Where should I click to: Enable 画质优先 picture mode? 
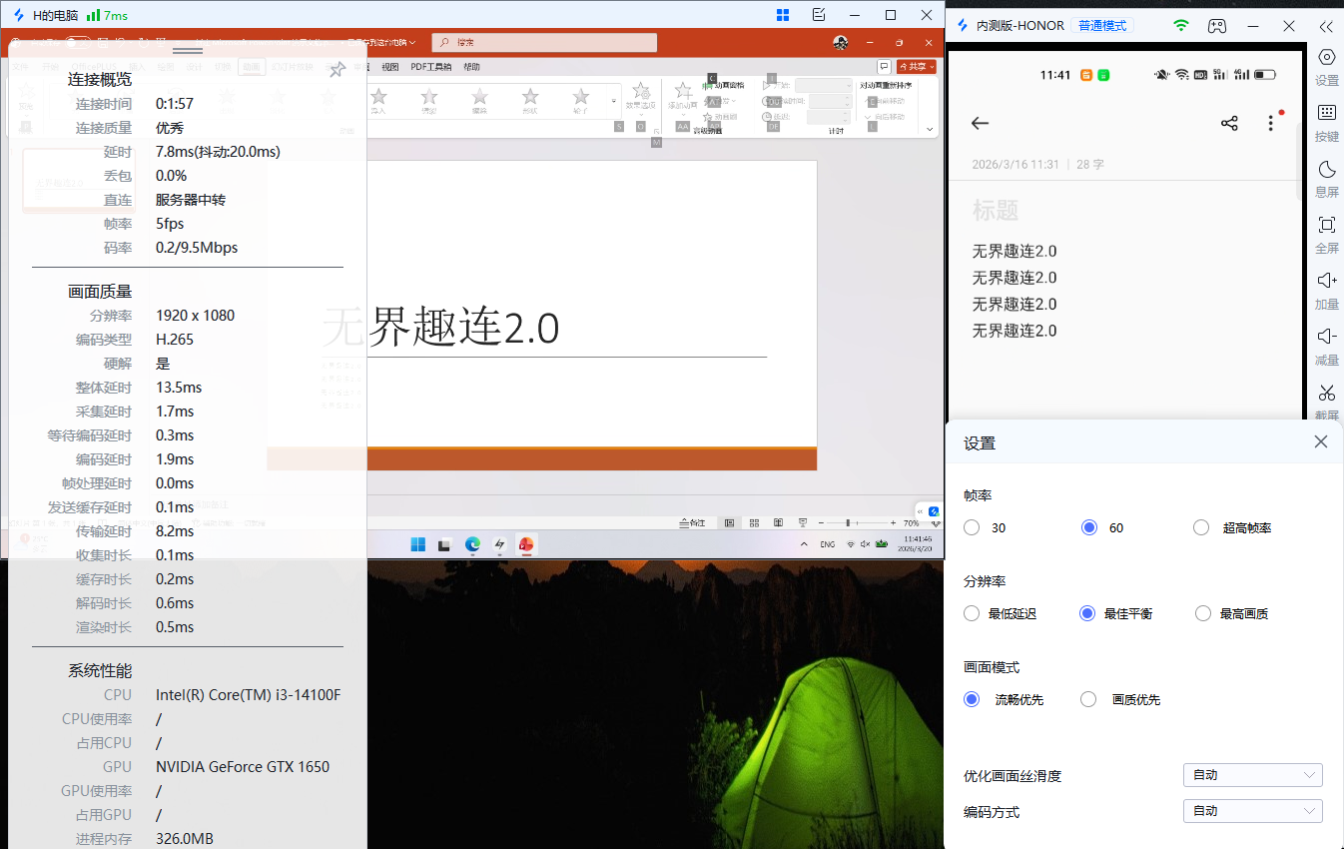tap(1087, 699)
